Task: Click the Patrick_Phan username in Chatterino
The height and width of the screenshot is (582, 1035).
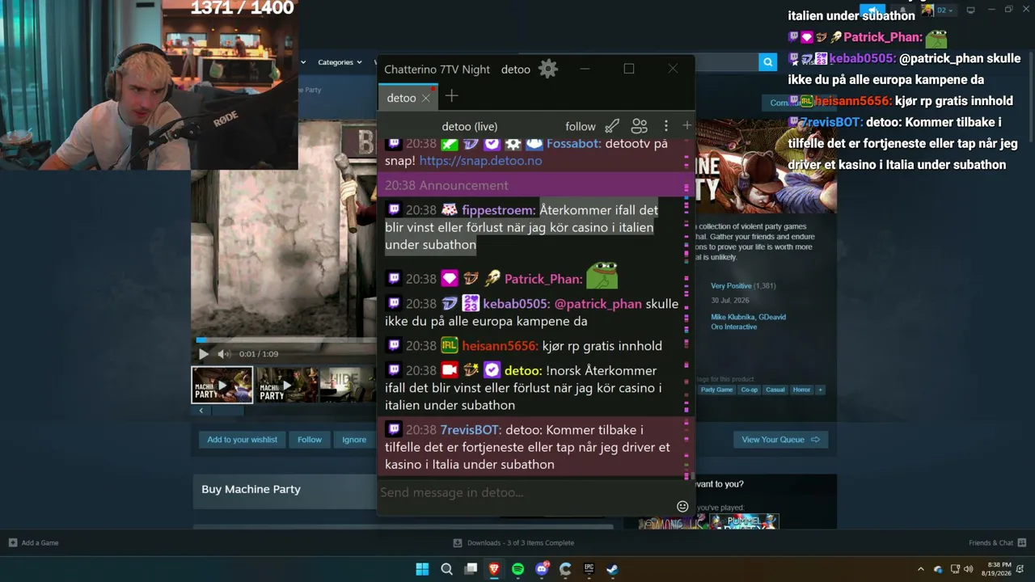Action: tap(543, 279)
